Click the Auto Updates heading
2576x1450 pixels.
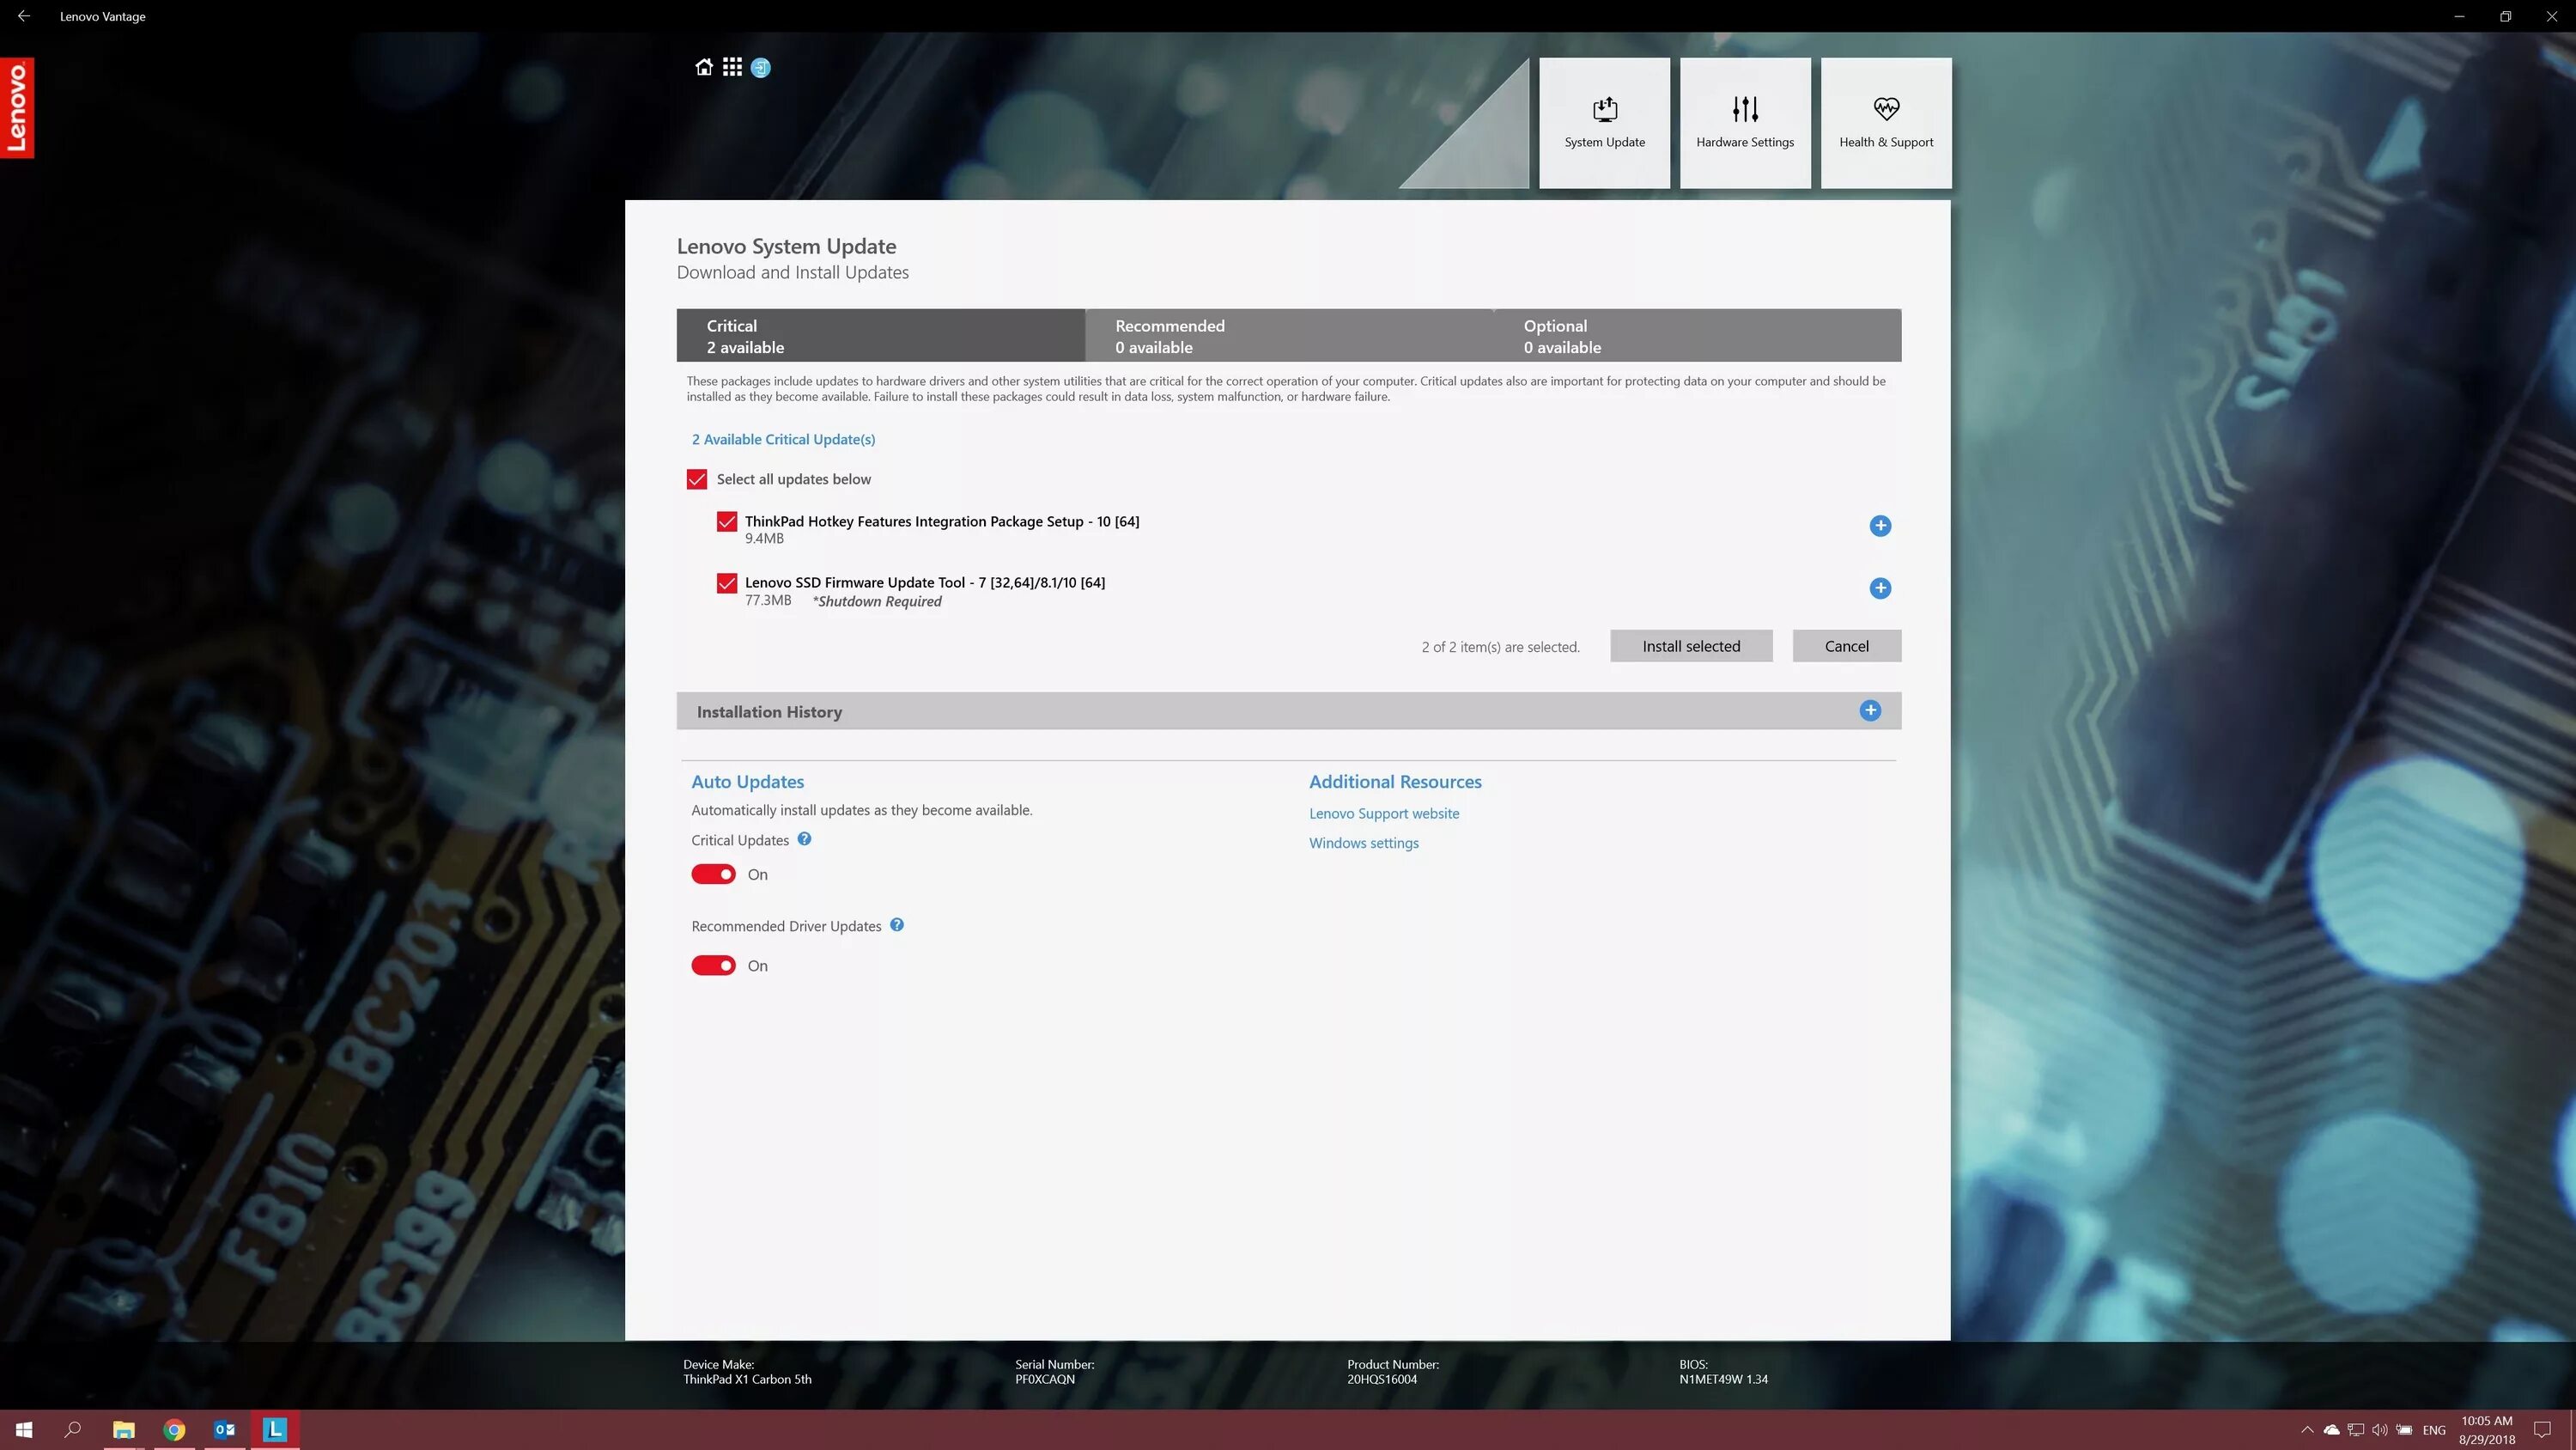pos(747,782)
